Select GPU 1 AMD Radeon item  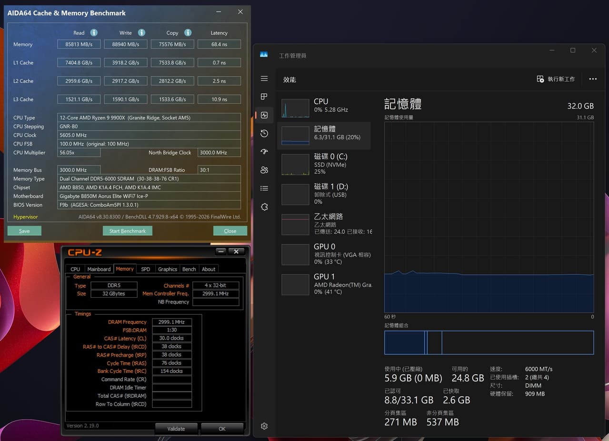[x=324, y=284]
